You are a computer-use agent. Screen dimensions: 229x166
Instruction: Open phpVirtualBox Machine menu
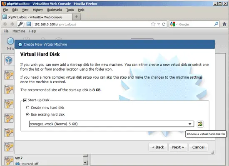click(x=19, y=31)
